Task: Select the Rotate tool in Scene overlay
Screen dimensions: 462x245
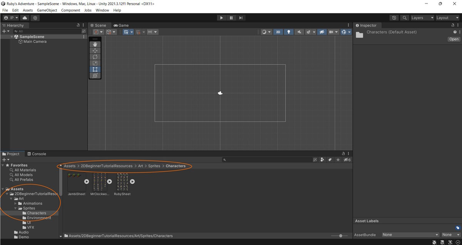Action: [95, 57]
